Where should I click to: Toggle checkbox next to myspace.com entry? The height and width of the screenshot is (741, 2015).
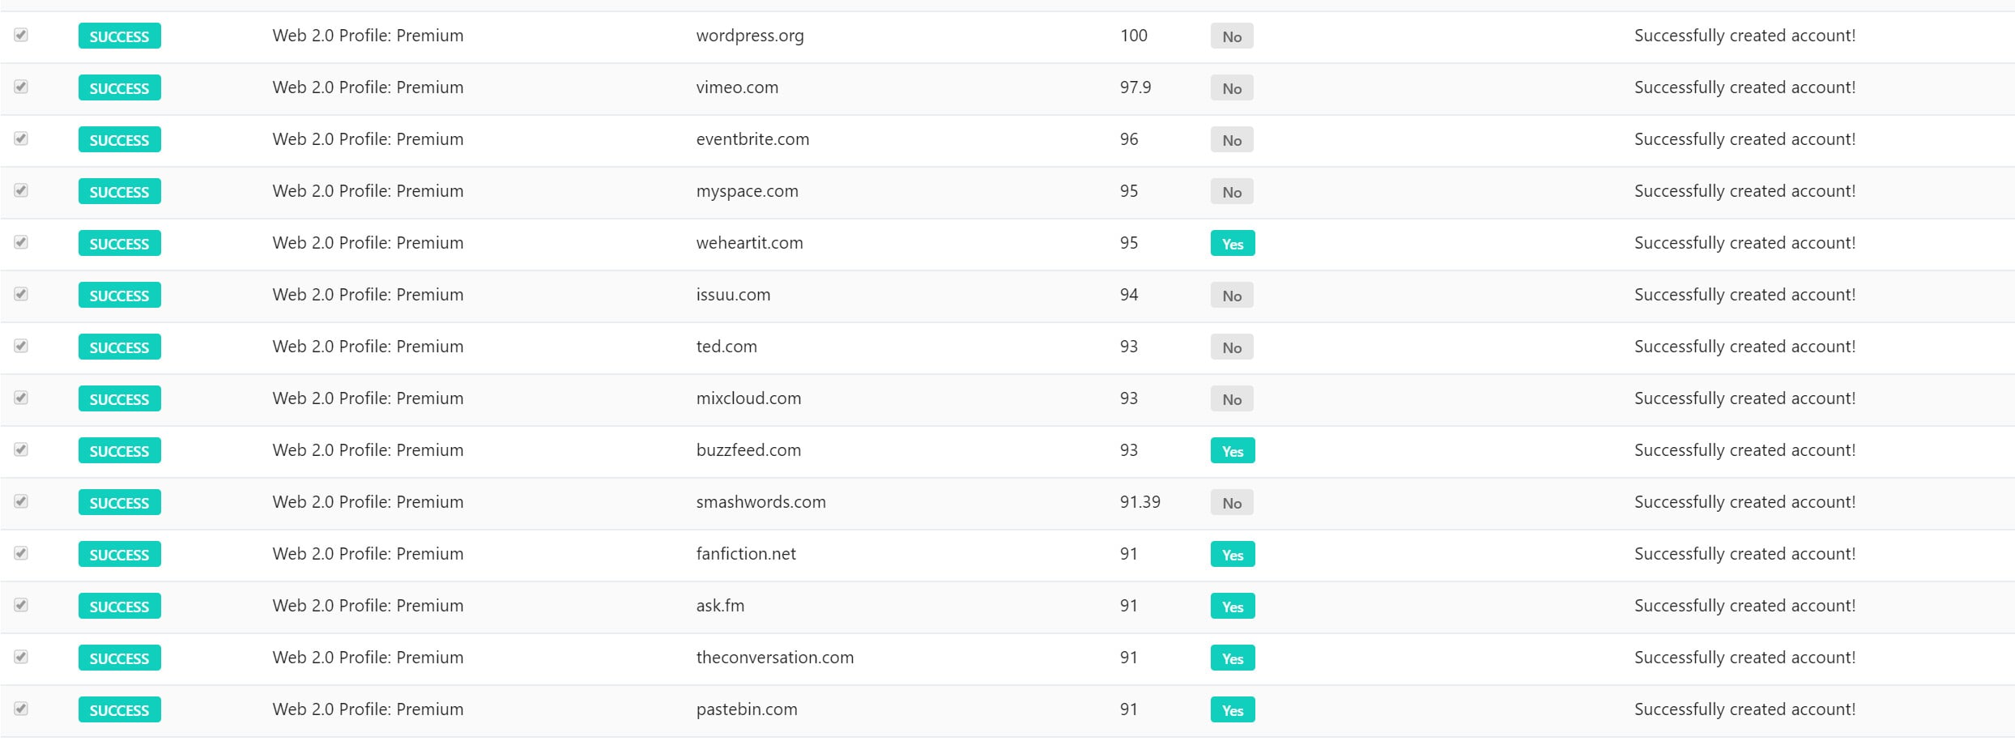21,190
